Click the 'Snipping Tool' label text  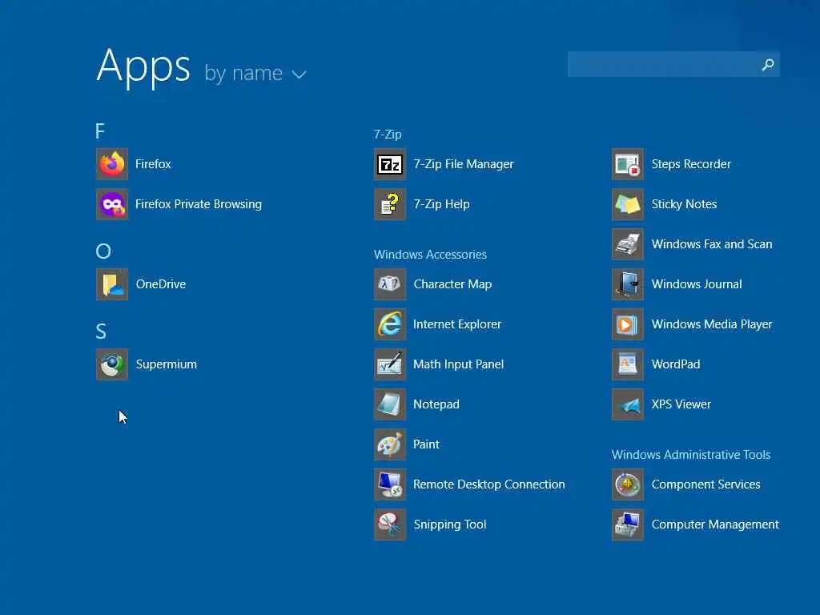tap(450, 525)
